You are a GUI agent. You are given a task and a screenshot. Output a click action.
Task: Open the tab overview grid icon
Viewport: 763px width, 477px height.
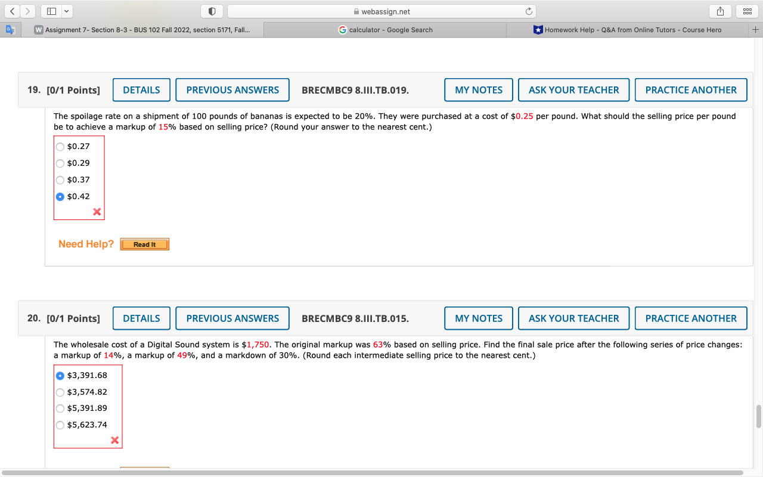[x=748, y=11]
